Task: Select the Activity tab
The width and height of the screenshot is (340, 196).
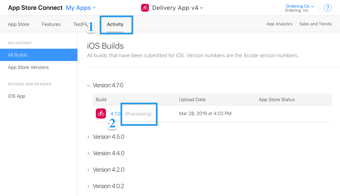Action: pyautogui.click(x=115, y=24)
